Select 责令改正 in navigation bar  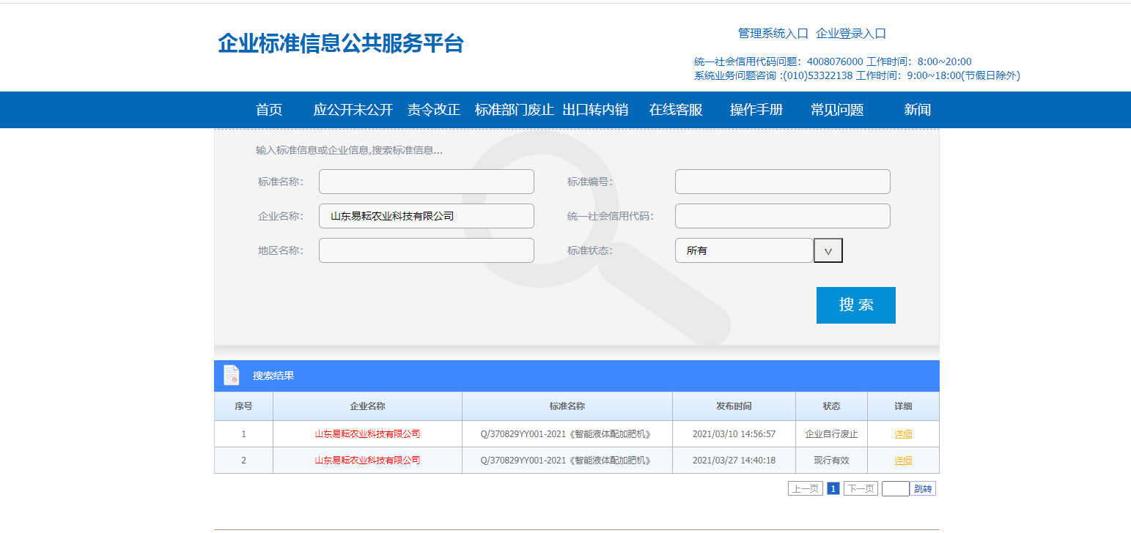pos(434,110)
